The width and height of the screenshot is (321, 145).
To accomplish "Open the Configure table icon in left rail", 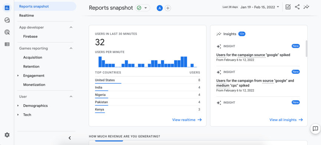I will (7, 44).
